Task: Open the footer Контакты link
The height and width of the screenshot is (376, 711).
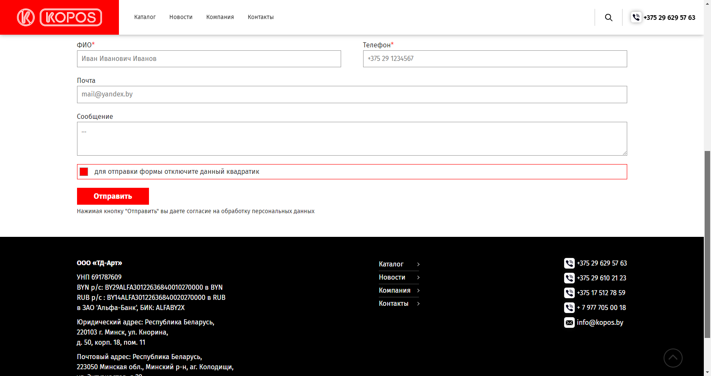Action: tap(394, 304)
